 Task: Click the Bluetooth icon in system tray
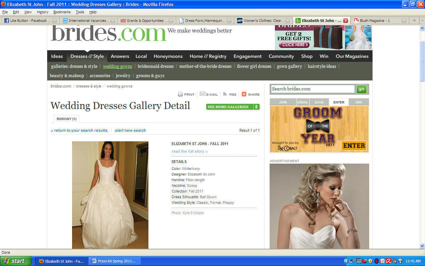pyautogui.click(x=376, y=261)
